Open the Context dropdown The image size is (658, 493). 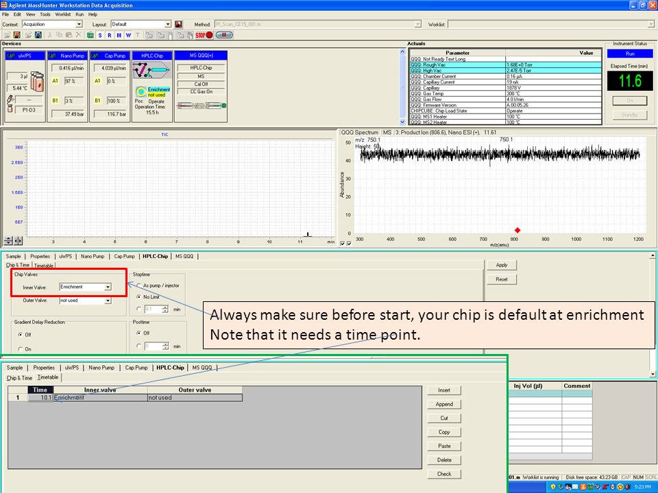click(x=79, y=25)
